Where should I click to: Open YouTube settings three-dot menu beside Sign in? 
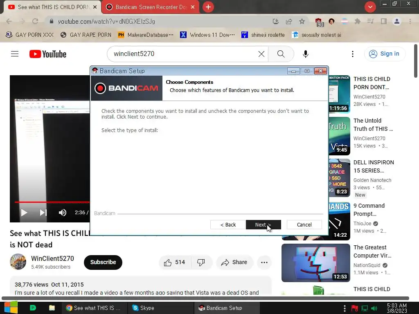coord(353,54)
